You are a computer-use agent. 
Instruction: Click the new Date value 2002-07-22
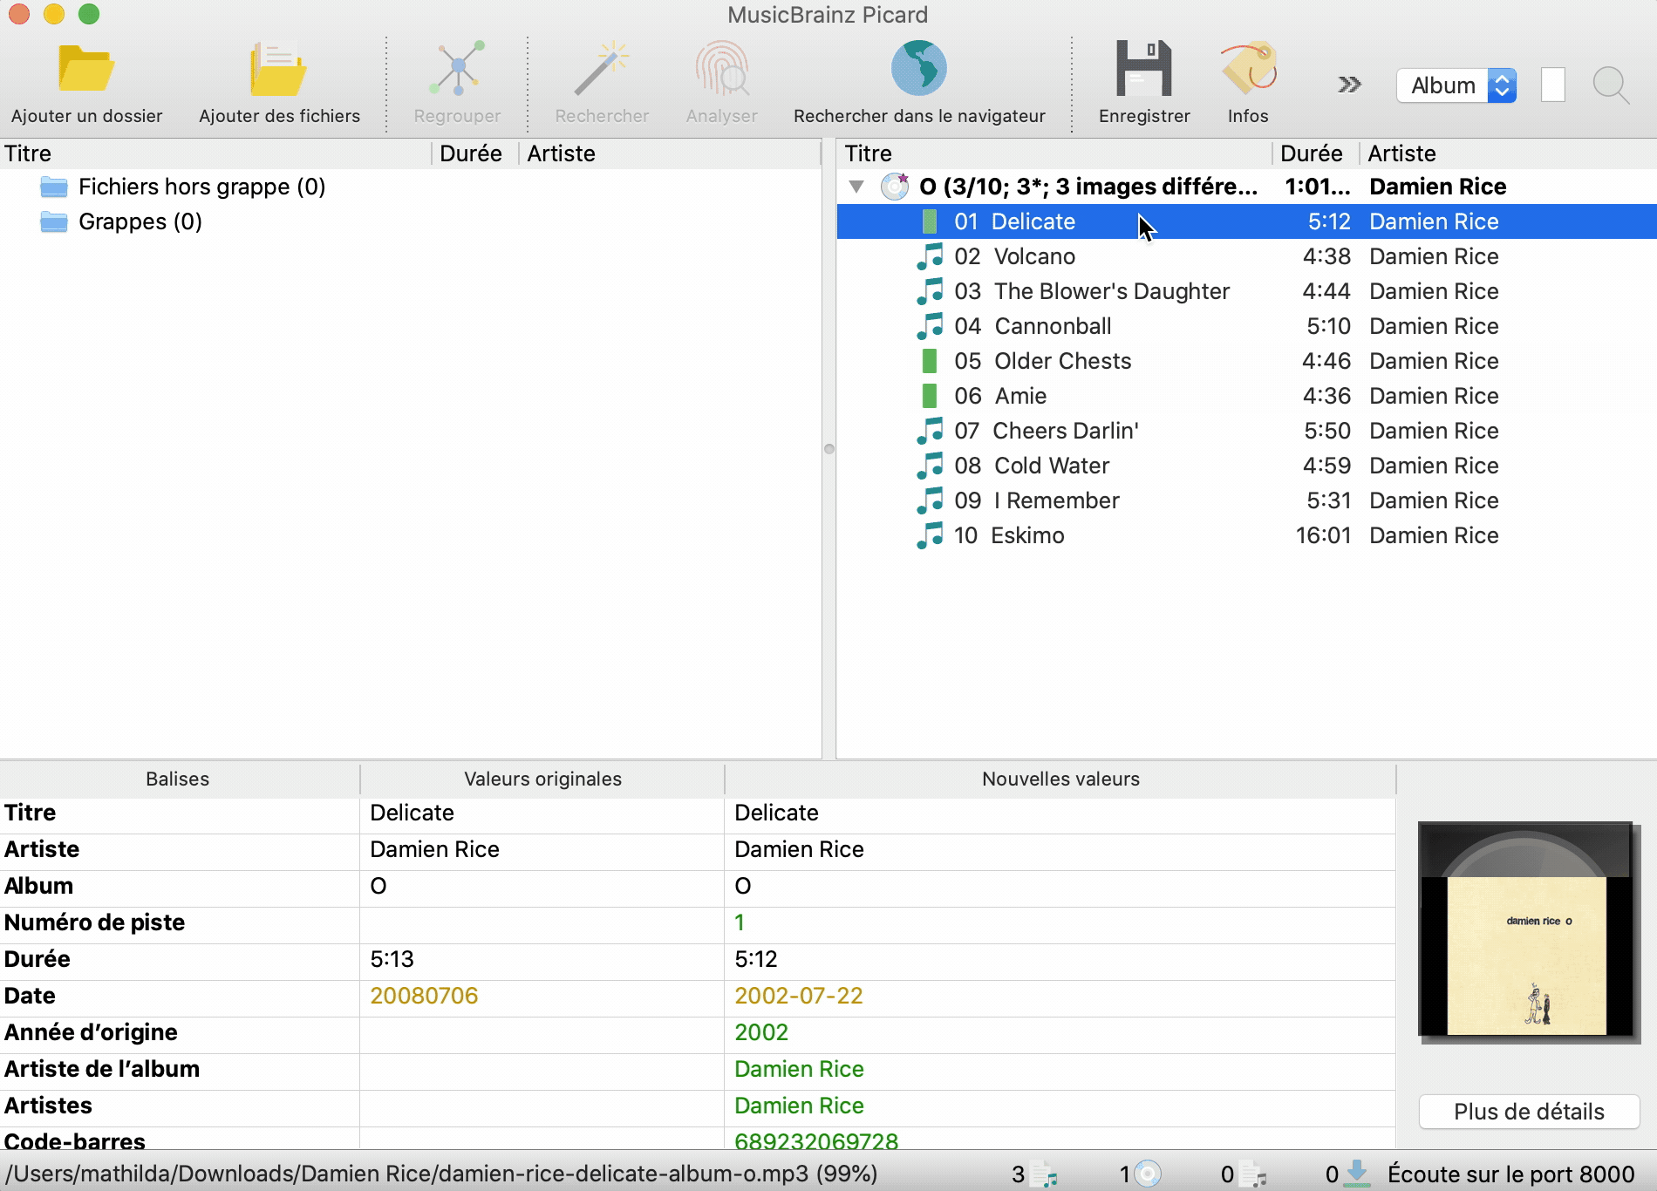pos(798,996)
